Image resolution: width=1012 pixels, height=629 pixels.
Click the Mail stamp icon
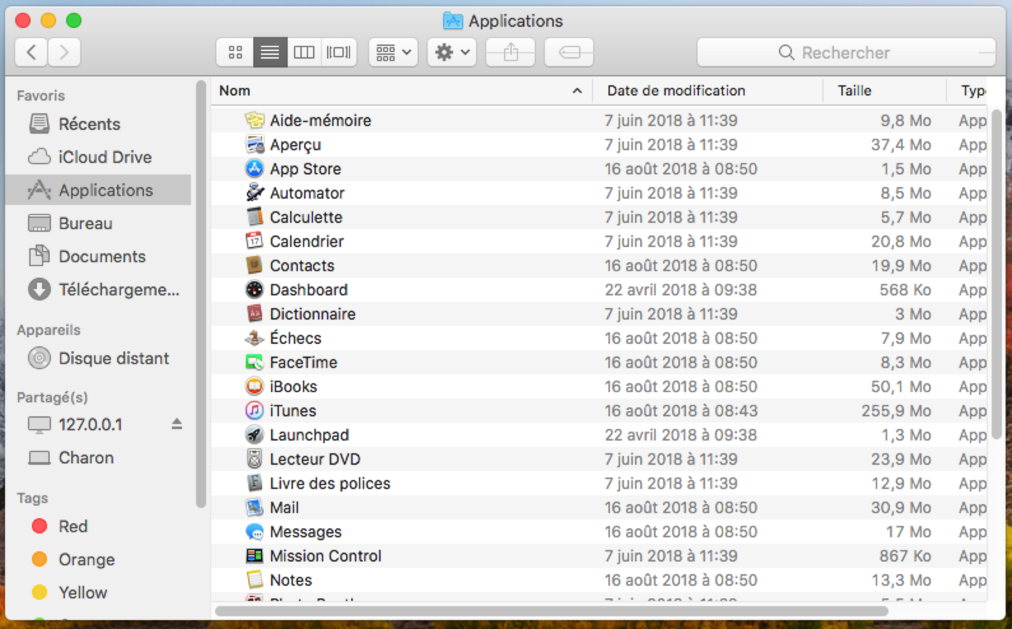coord(255,507)
